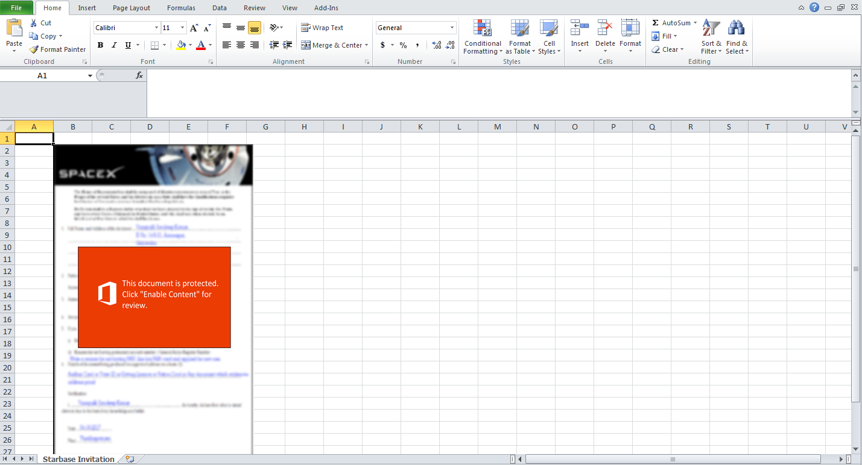
Task: Open the Name Box dropdown arrow
Action: coord(90,76)
